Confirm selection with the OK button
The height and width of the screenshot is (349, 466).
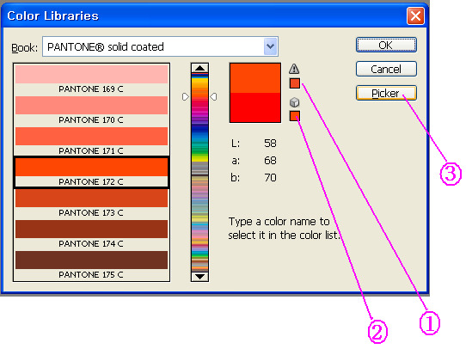386,46
